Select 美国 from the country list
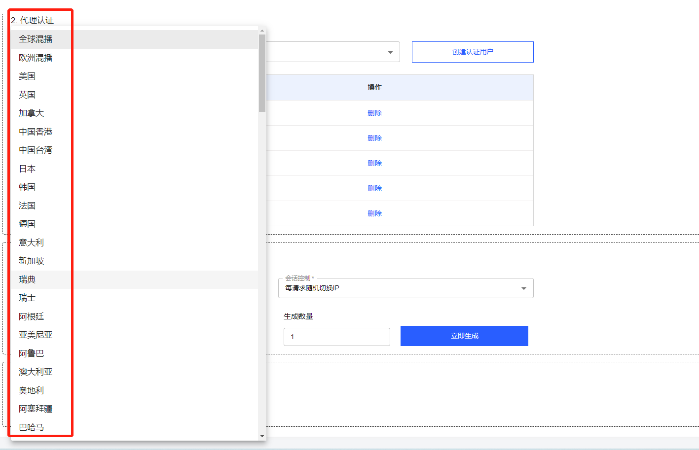Image resolution: width=699 pixels, height=450 pixels. (x=27, y=76)
